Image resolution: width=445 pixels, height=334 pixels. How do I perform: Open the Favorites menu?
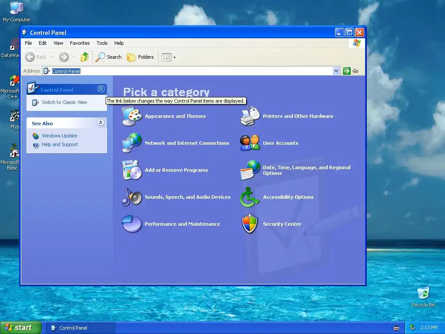[x=80, y=43]
